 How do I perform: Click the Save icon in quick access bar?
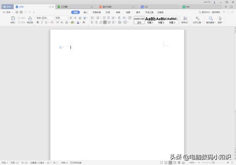(x=17, y=12)
